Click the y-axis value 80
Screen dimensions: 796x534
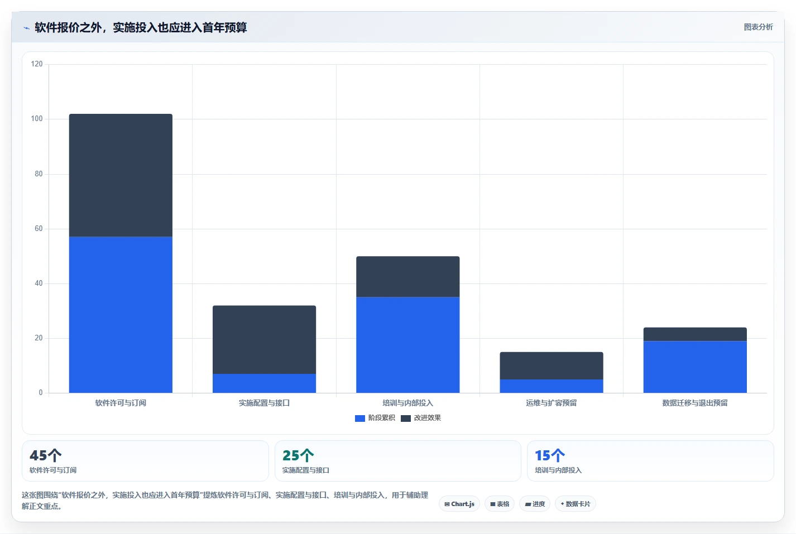point(39,174)
